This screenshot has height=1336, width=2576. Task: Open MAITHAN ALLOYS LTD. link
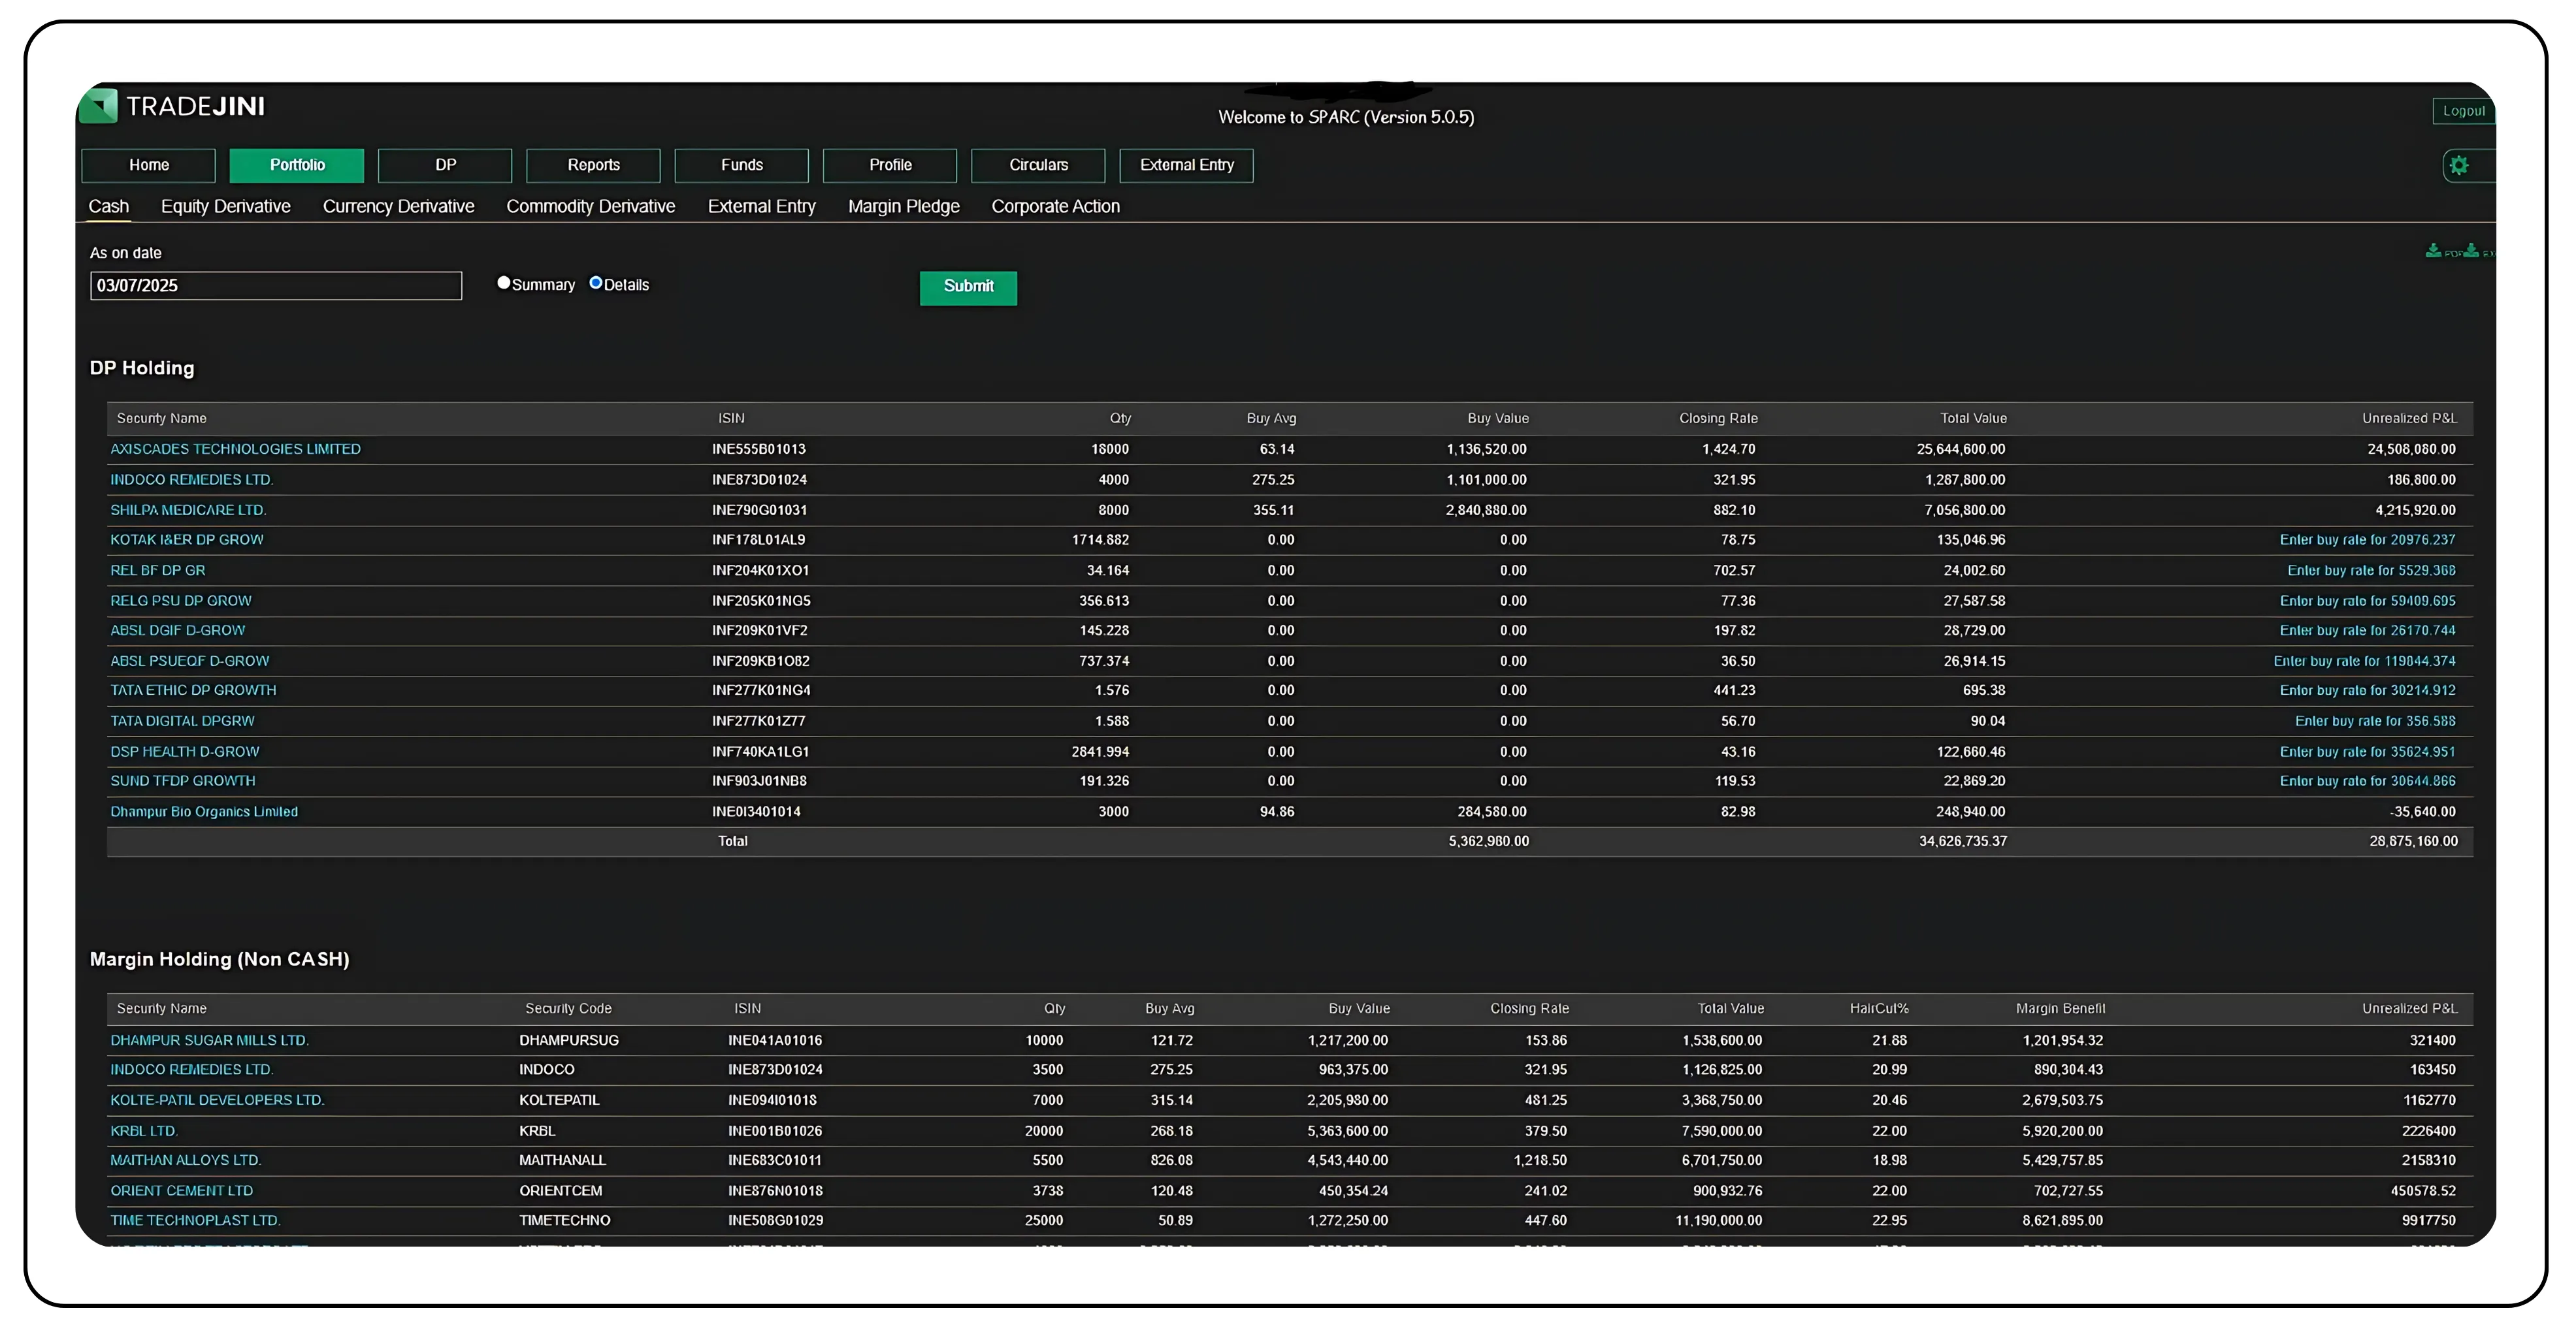(x=185, y=1161)
